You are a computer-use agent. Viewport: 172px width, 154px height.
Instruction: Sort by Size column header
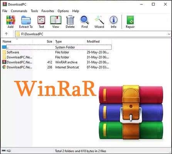pyautogui.click(x=43, y=42)
